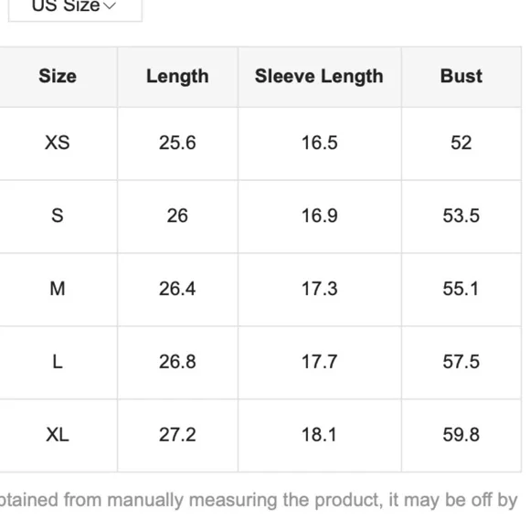Select the S size row label
Viewport: 530px width, 530px height.
[58, 216]
